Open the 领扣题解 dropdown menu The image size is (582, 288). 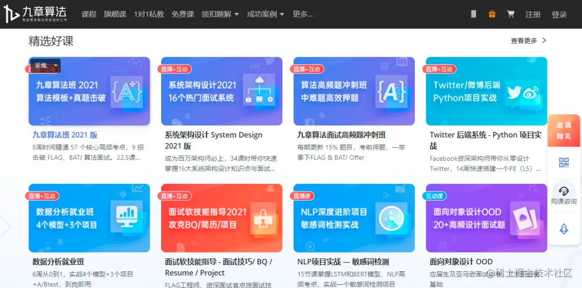(220, 15)
